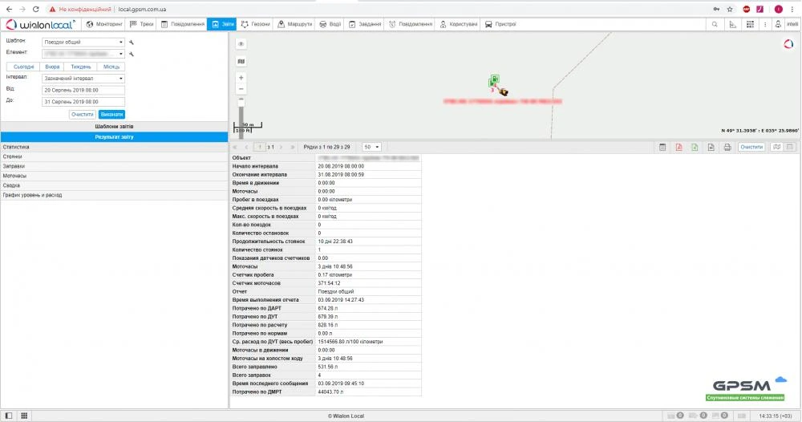Open the search tool in the top bar
Viewport: 802px width, 422px height.
tap(714, 25)
